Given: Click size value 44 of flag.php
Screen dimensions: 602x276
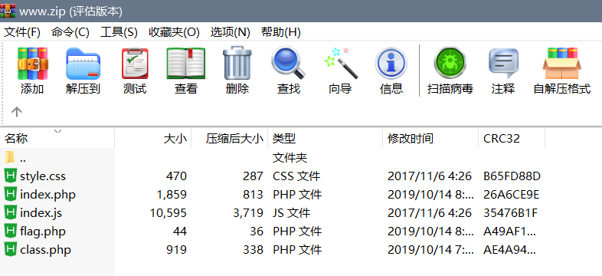Looking at the screenshot, I should coord(179,232).
